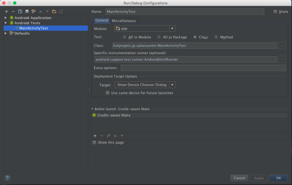This screenshot has width=292, height=185.
Task: Select the All in Package radio button
Action: tap(159, 37)
